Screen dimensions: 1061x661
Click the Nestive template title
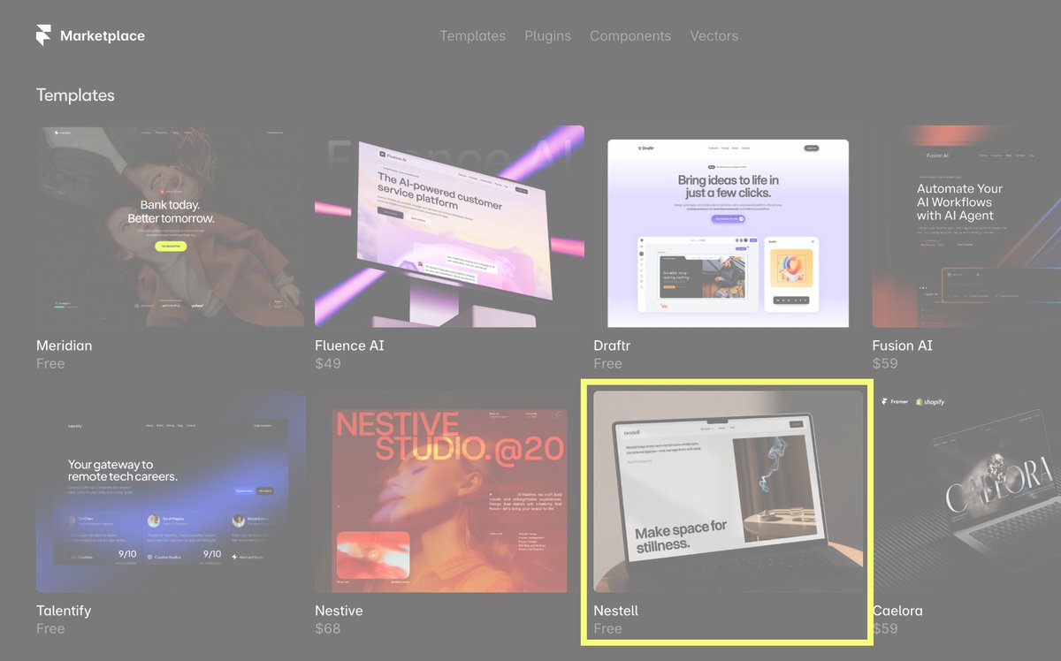pos(340,611)
